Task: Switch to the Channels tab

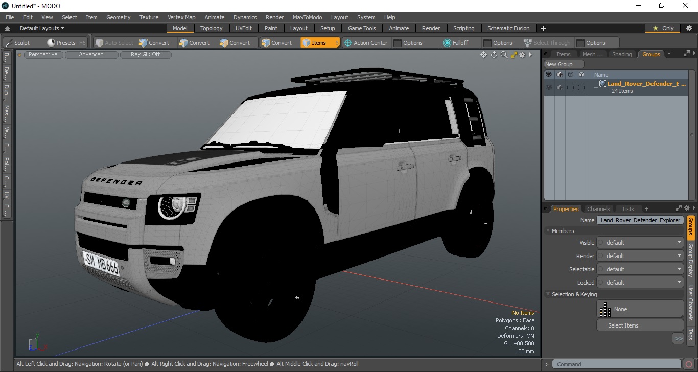Action: [598, 209]
